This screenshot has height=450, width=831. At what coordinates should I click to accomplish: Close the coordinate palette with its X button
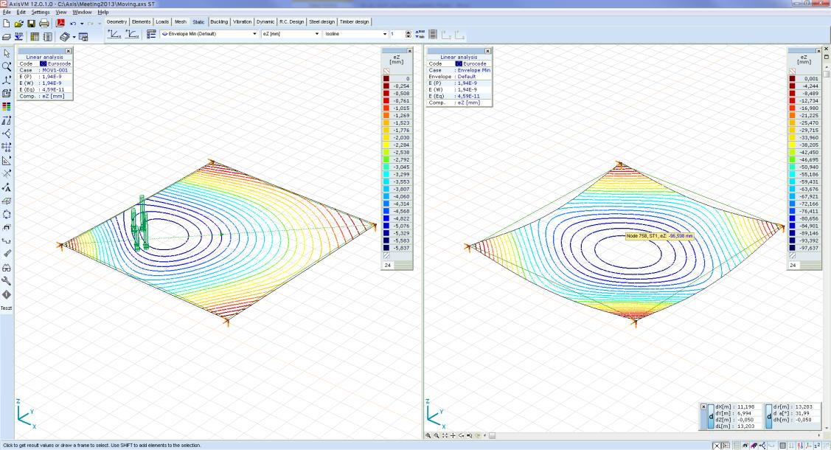click(x=703, y=406)
